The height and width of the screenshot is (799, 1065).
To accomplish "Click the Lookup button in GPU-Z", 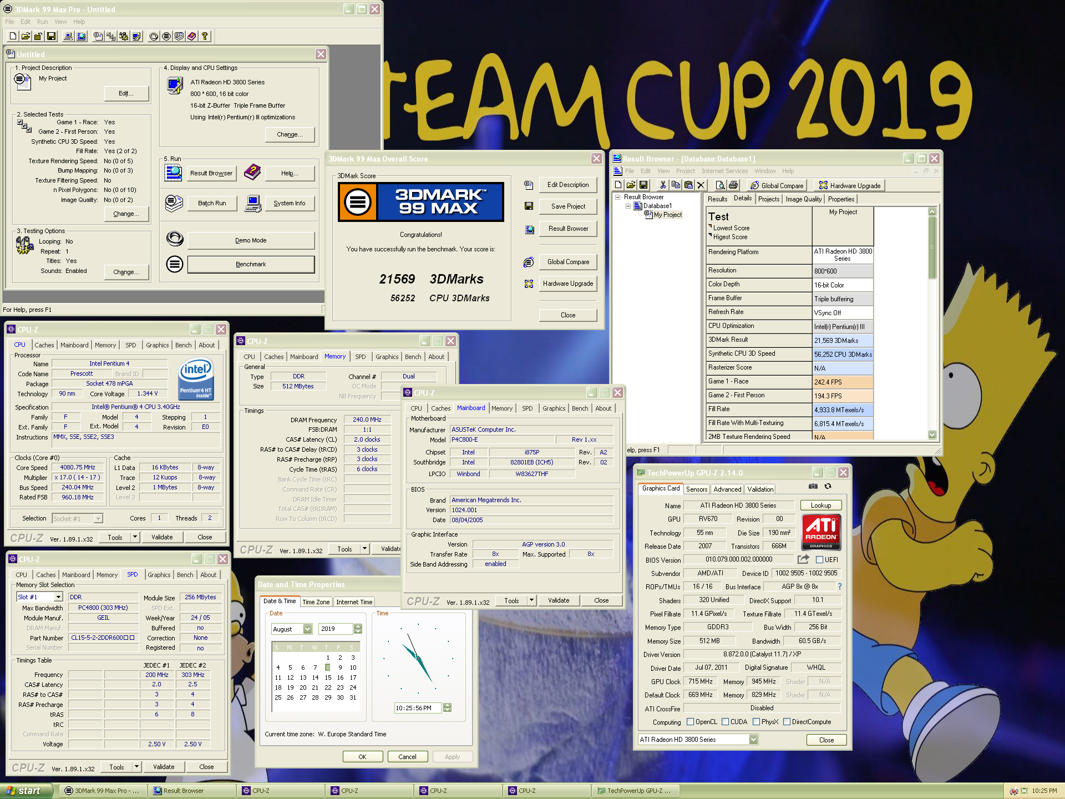I will click(x=821, y=505).
